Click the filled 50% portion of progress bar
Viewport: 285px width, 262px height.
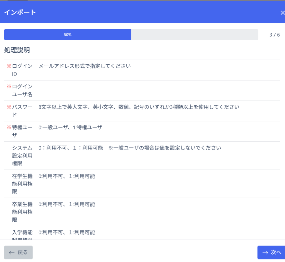[x=68, y=35]
